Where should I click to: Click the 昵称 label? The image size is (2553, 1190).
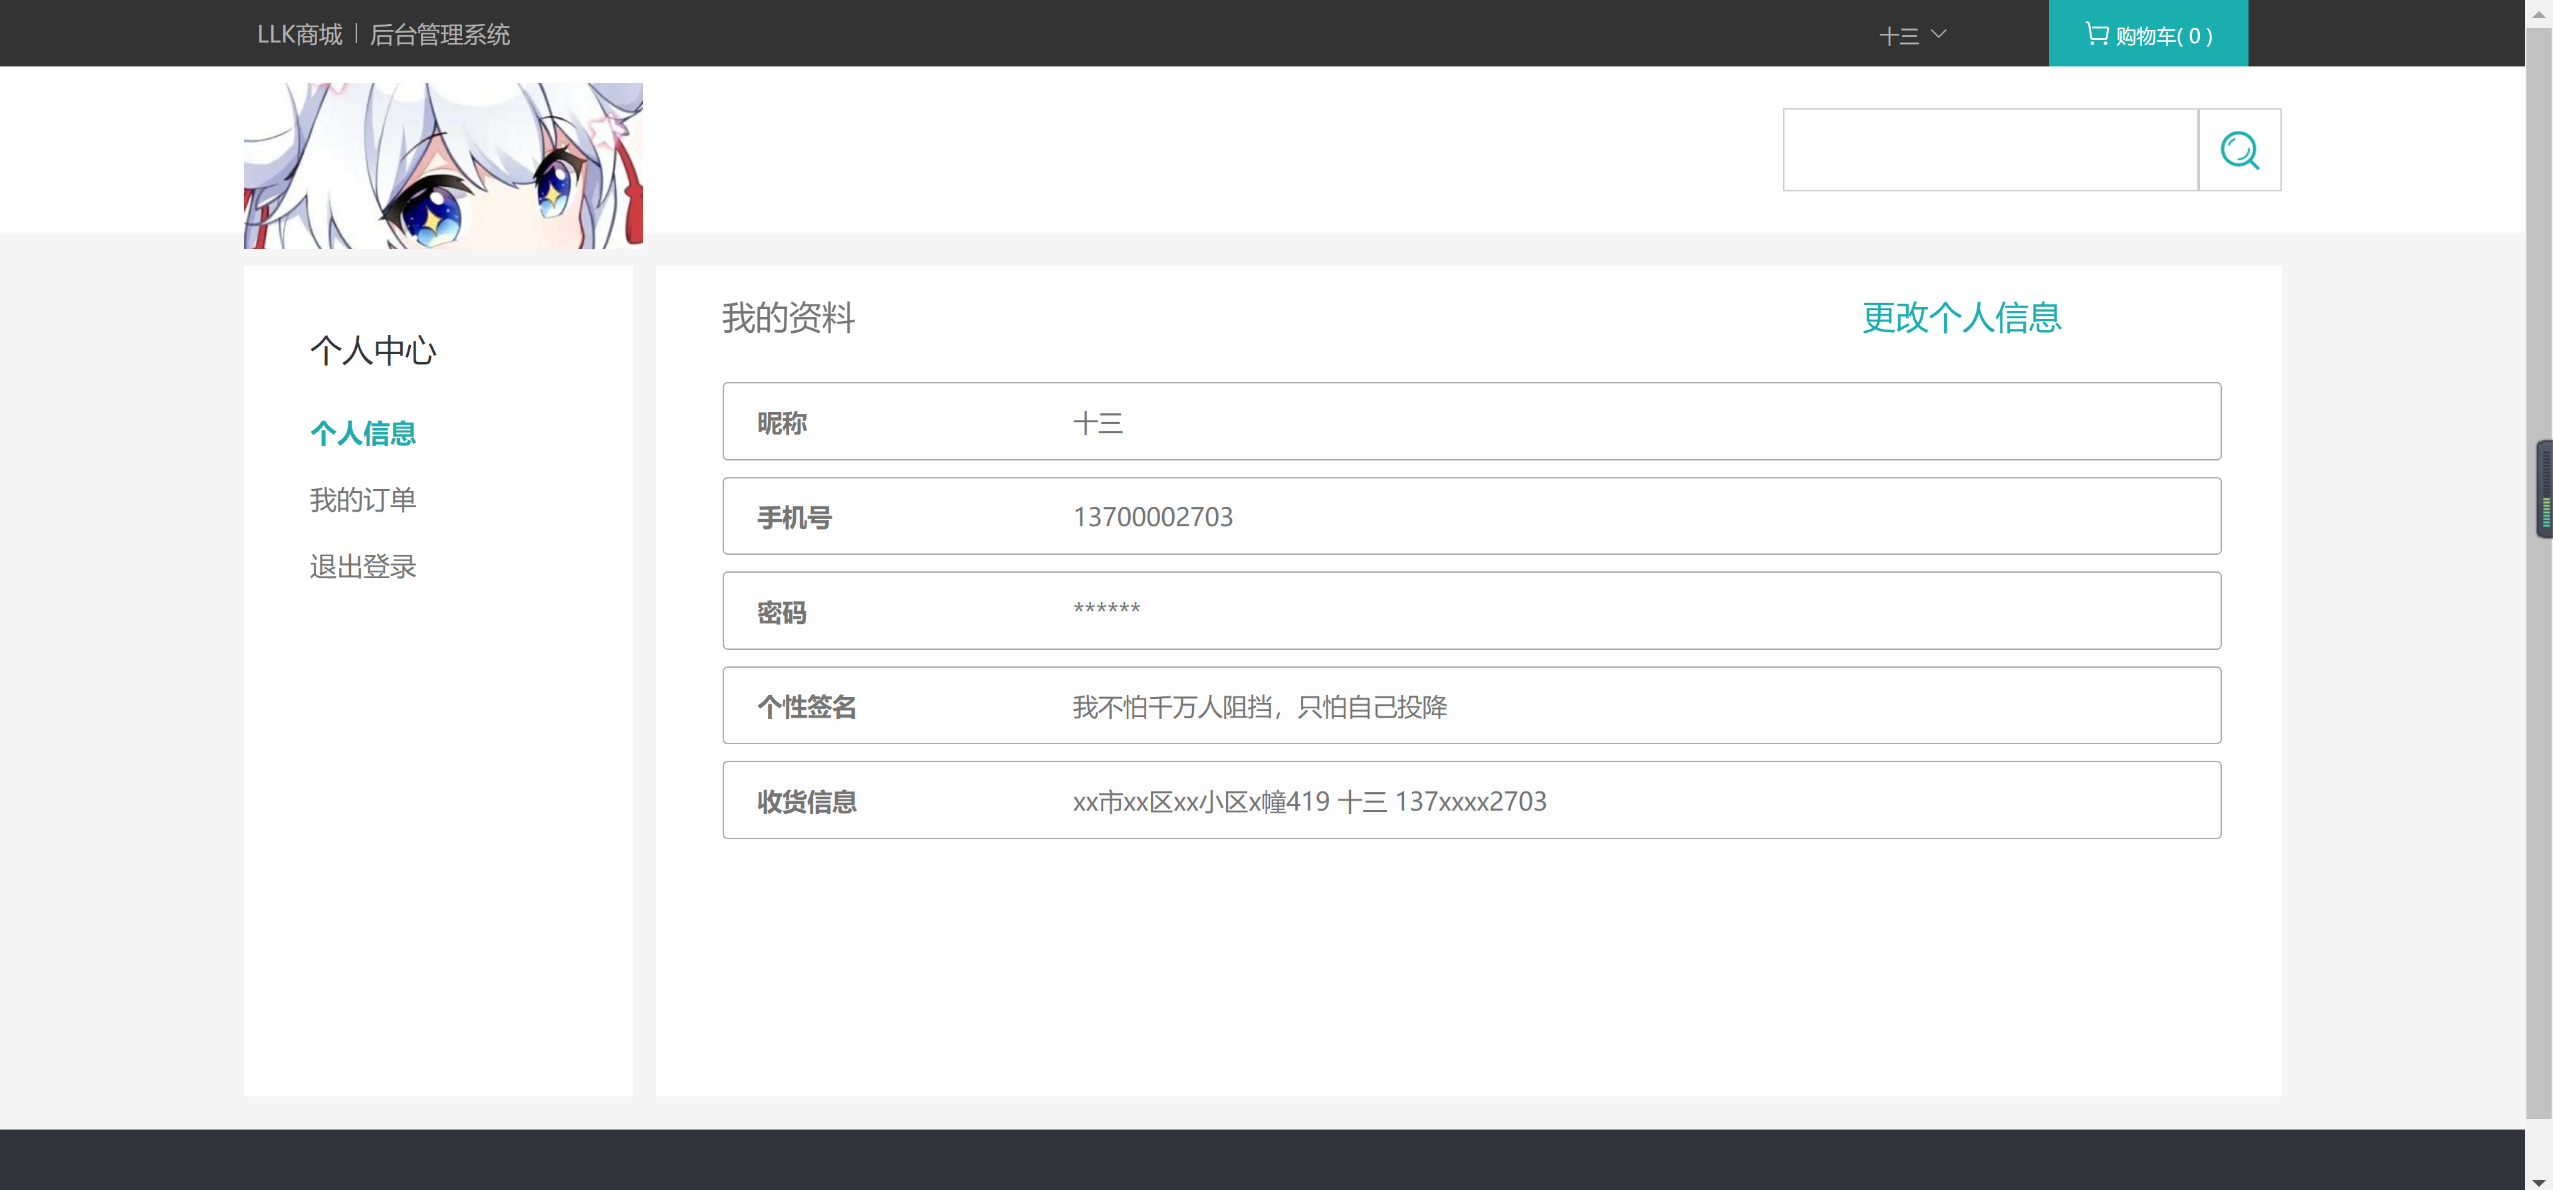click(x=782, y=423)
